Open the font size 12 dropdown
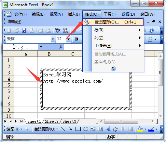Screen dimensions: 166x142 coord(69,39)
